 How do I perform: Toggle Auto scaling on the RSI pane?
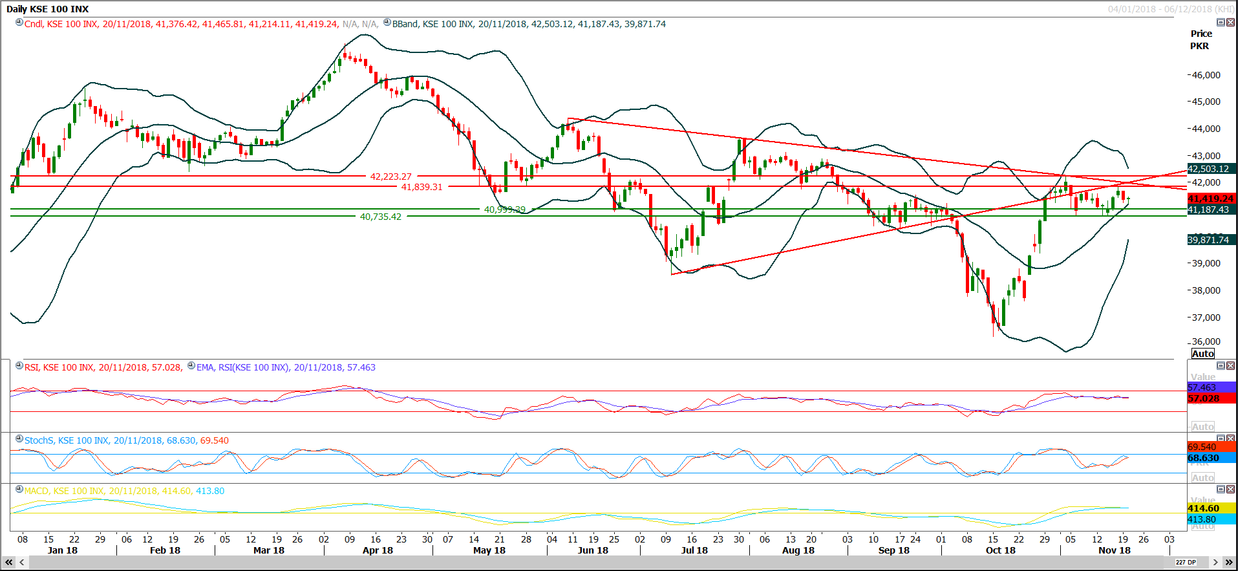[1202, 427]
